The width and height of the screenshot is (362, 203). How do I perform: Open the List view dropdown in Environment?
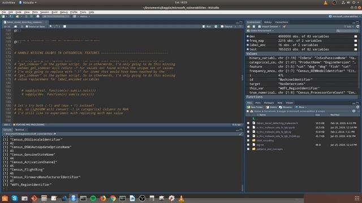(x=349, y=27)
